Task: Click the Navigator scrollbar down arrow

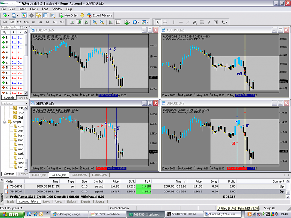Action: [26, 169]
